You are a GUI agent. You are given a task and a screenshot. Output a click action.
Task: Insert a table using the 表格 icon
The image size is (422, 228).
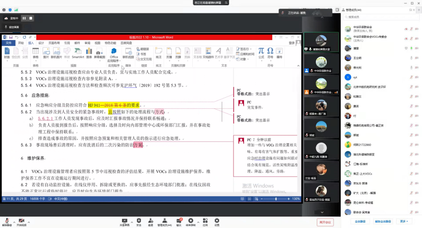click(35, 52)
